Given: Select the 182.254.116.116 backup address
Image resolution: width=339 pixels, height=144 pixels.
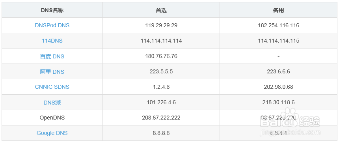Looking at the screenshot, I should pos(278,25).
